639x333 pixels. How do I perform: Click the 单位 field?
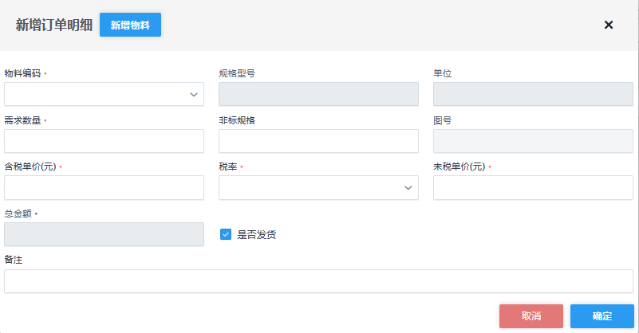(533, 95)
